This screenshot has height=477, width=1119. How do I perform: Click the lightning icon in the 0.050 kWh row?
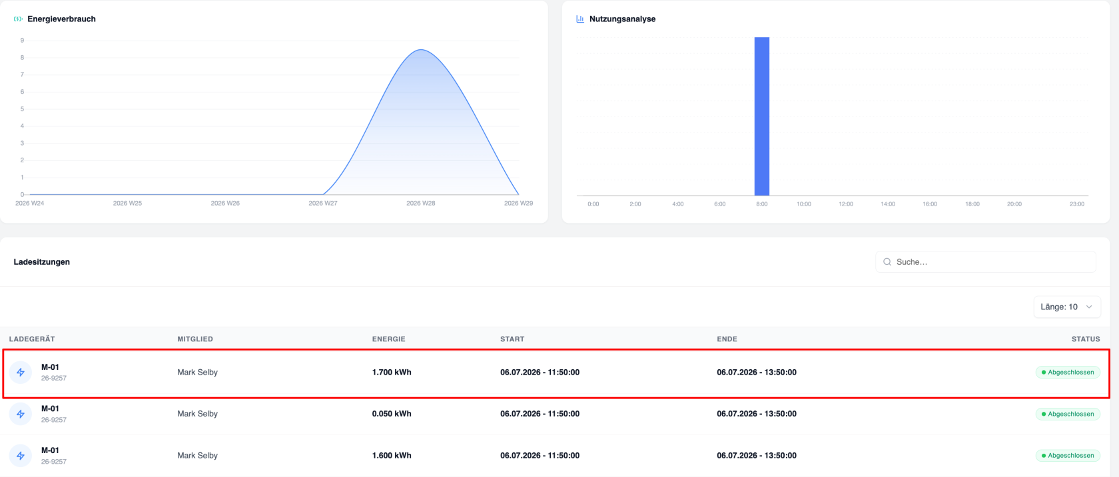[x=21, y=414]
